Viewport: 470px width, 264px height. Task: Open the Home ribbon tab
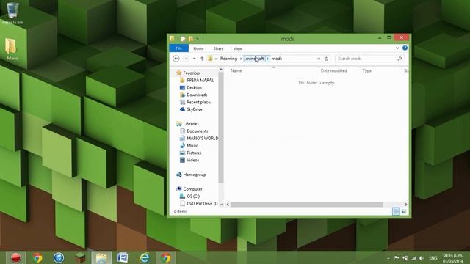tap(198, 48)
